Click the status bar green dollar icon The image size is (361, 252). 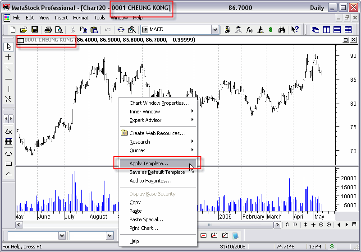tap(332, 247)
